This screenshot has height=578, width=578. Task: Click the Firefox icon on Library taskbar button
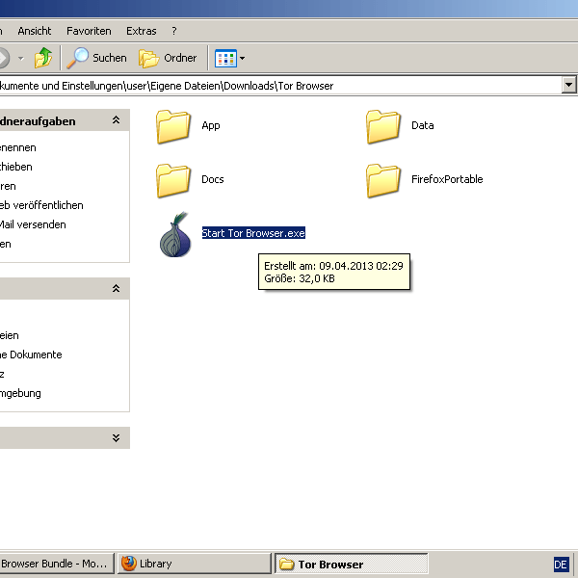[129, 564]
